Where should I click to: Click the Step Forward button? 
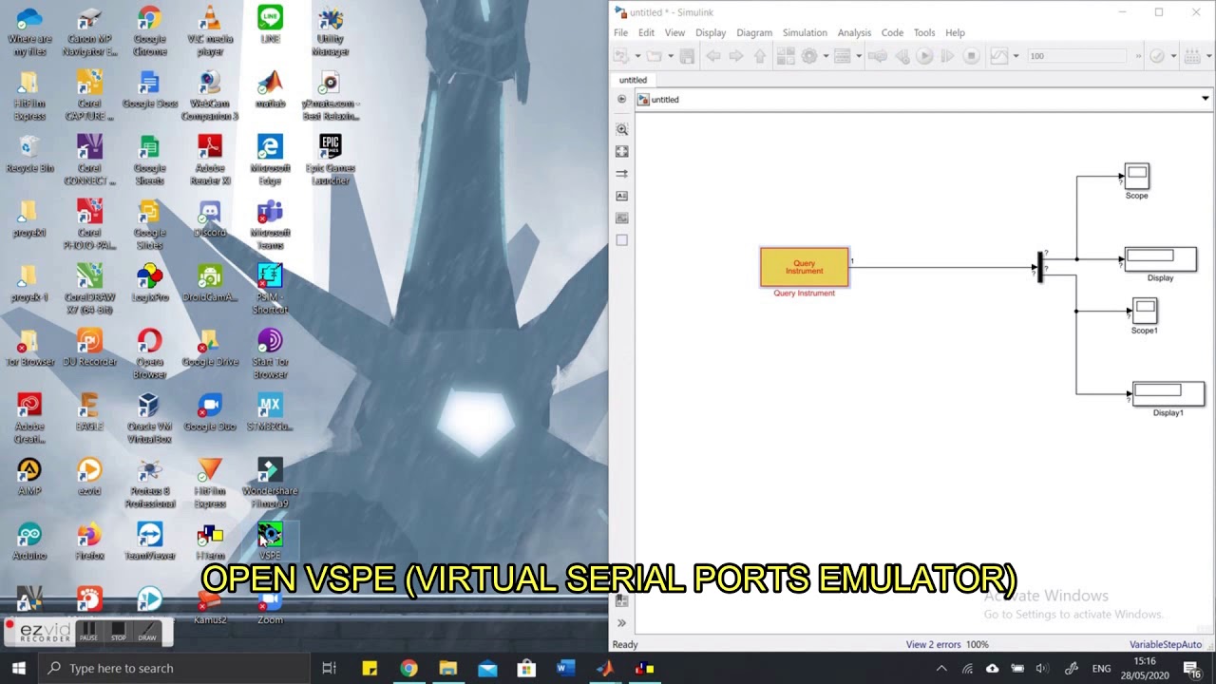click(x=947, y=56)
